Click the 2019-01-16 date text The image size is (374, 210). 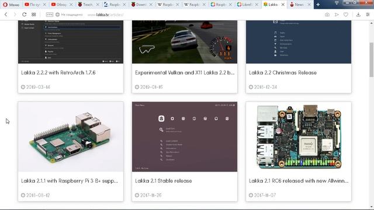[x=151, y=87]
